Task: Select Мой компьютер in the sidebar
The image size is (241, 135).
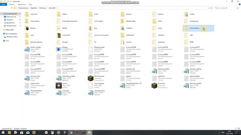Action: click(10, 34)
